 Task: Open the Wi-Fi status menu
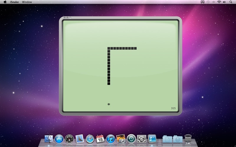219,2
